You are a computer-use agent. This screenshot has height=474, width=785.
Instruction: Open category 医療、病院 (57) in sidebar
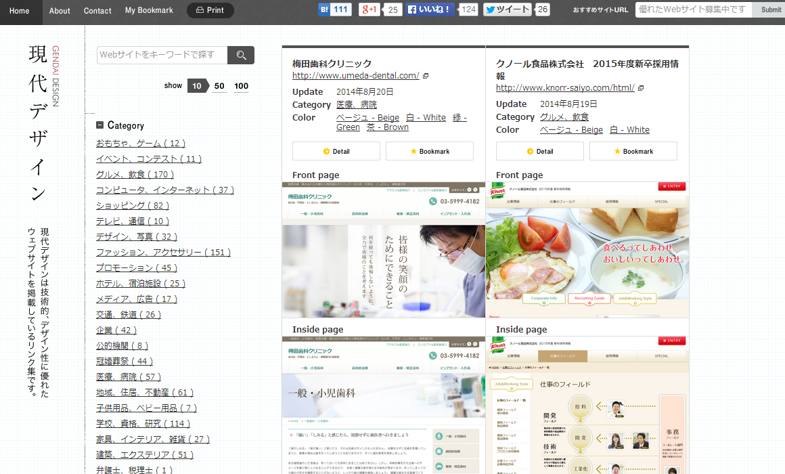coord(129,376)
